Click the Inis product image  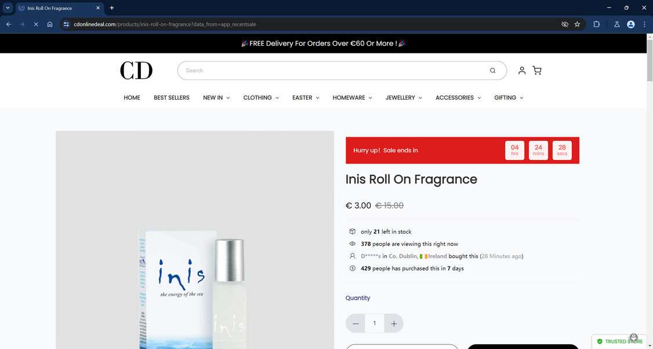pyautogui.click(x=195, y=240)
